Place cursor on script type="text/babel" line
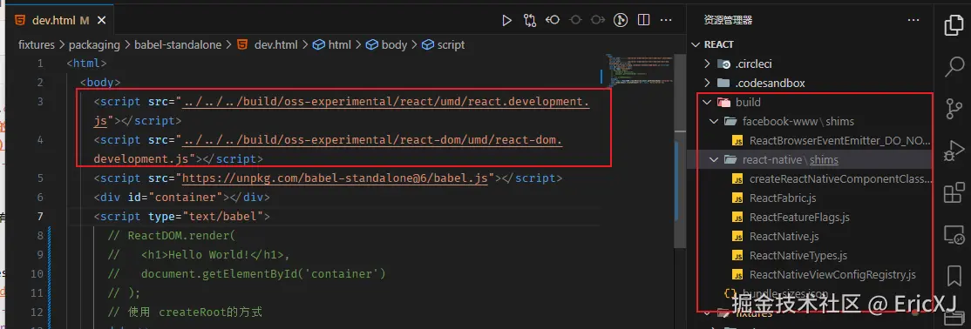The height and width of the screenshot is (329, 971). click(x=181, y=217)
